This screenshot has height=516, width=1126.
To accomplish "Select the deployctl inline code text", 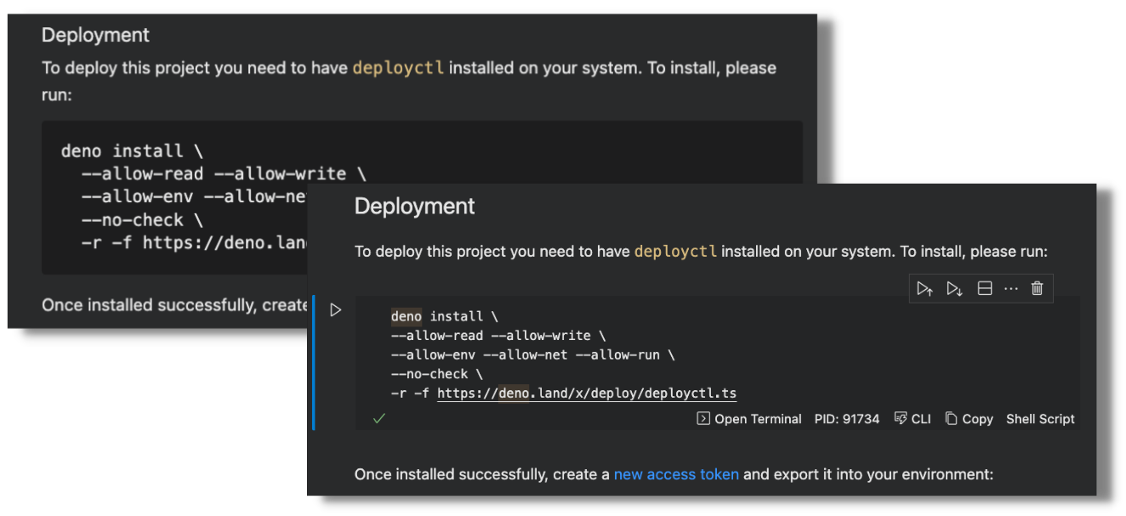I will (675, 252).
